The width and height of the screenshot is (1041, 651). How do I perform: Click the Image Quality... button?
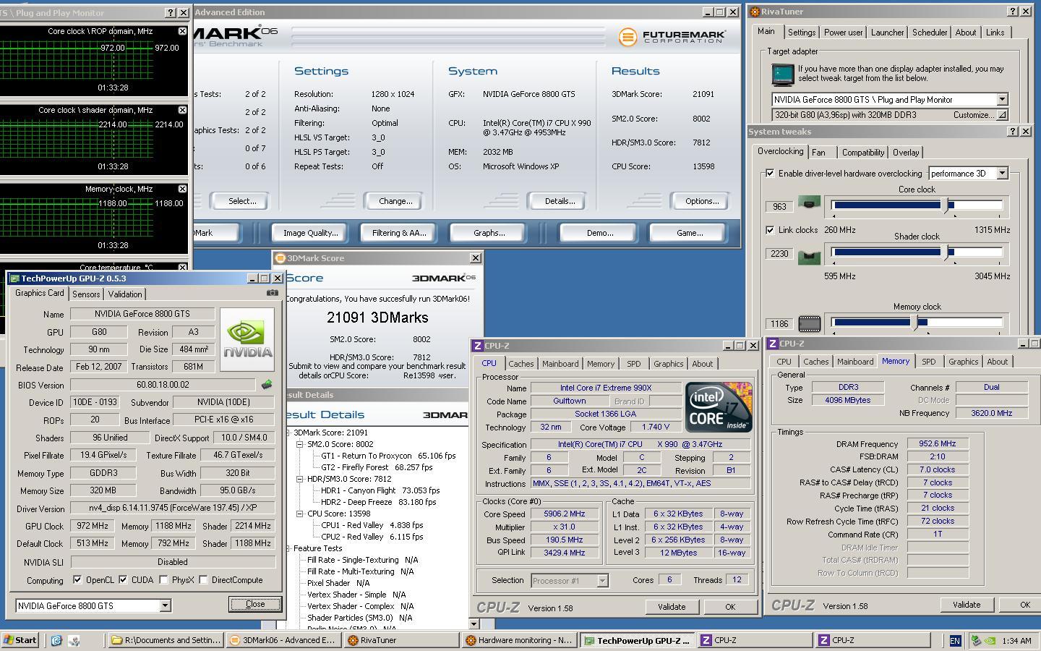[310, 233]
